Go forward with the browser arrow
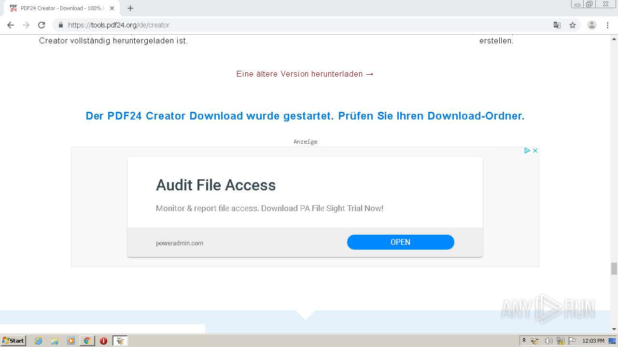This screenshot has width=618, height=347. coord(26,25)
